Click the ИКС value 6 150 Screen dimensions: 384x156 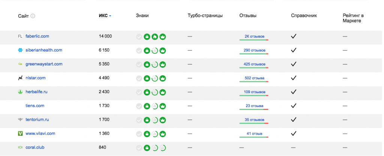point(104,50)
